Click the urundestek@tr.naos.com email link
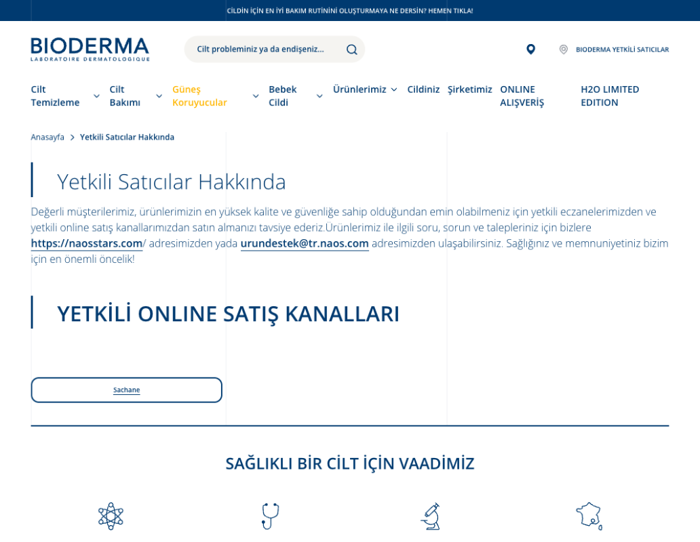Screen dimensions: 700x542 [x=305, y=243]
